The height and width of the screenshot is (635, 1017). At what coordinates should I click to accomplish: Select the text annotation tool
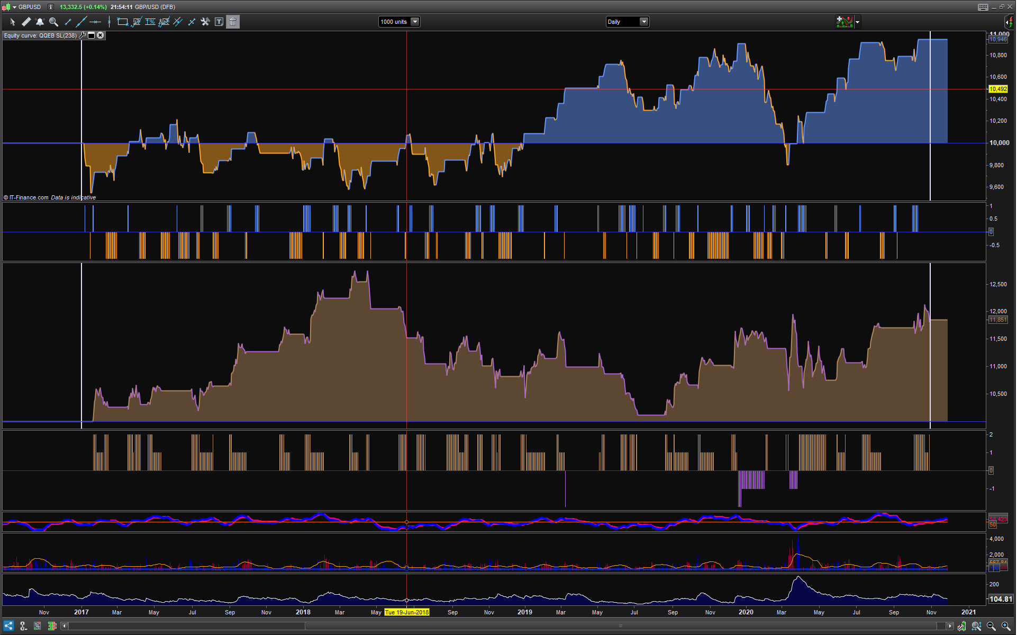[219, 22]
